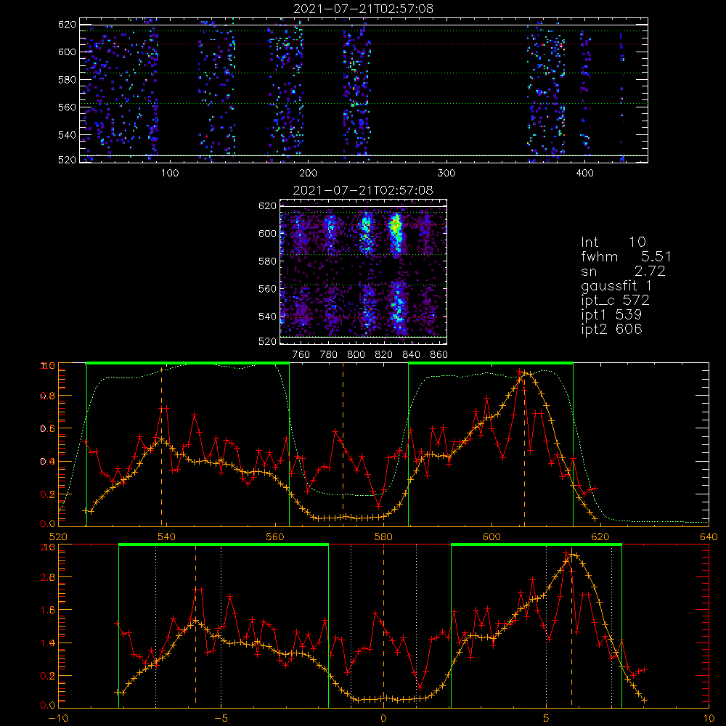The image size is (726, 726).
Task: Click x-axis label 200 in top plot
Action: [x=308, y=174]
